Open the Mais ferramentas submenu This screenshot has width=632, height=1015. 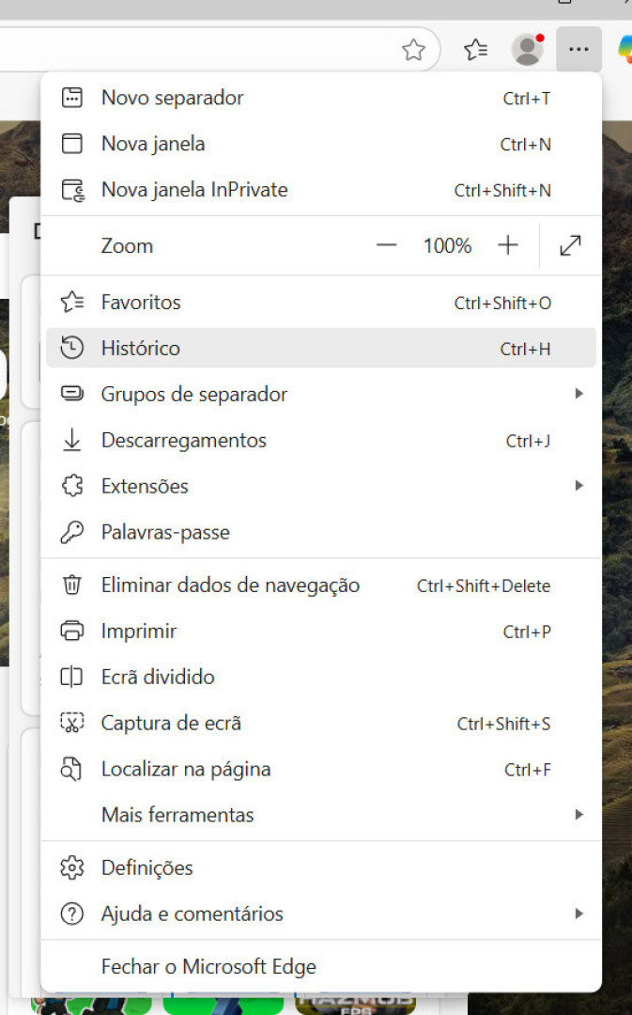pos(579,815)
